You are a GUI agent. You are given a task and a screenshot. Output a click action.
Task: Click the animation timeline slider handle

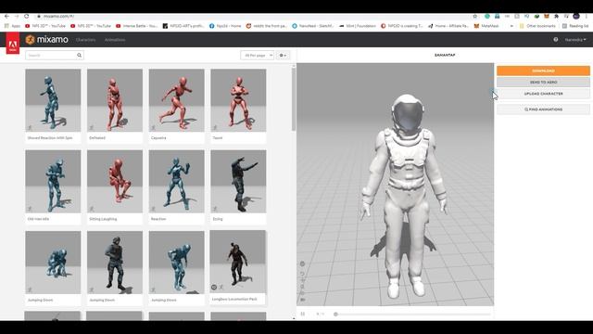(335, 314)
